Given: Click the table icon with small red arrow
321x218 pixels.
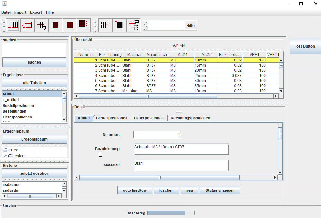Looking at the screenshot, I should point(13,25).
